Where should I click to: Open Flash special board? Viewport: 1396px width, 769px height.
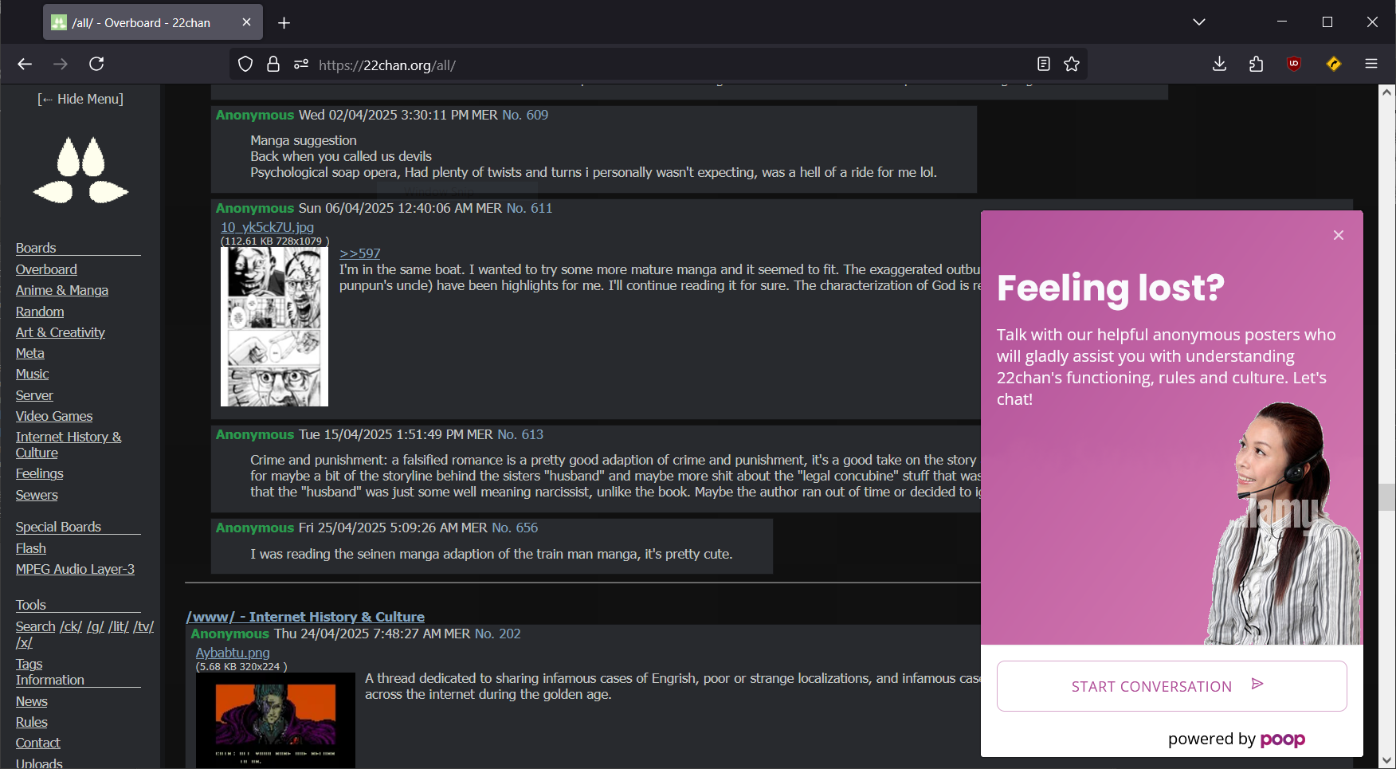(x=31, y=548)
